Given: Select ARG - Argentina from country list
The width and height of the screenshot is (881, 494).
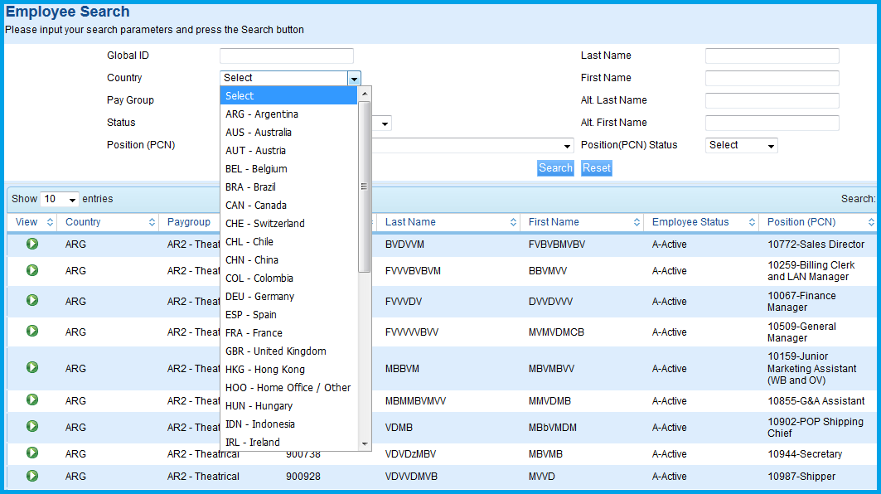Looking at the screenshot, I should (262, 114).
